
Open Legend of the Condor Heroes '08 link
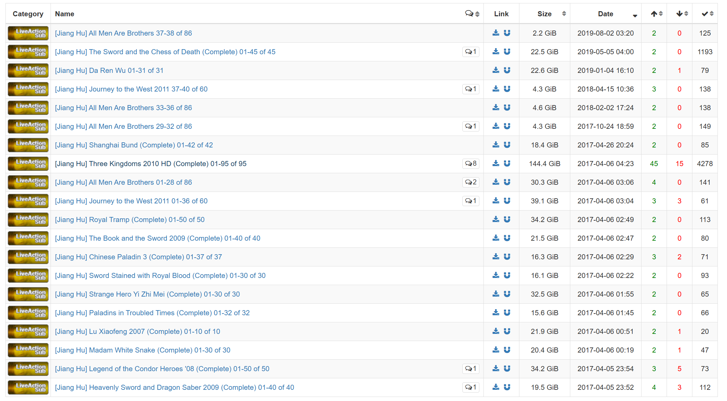162,369
